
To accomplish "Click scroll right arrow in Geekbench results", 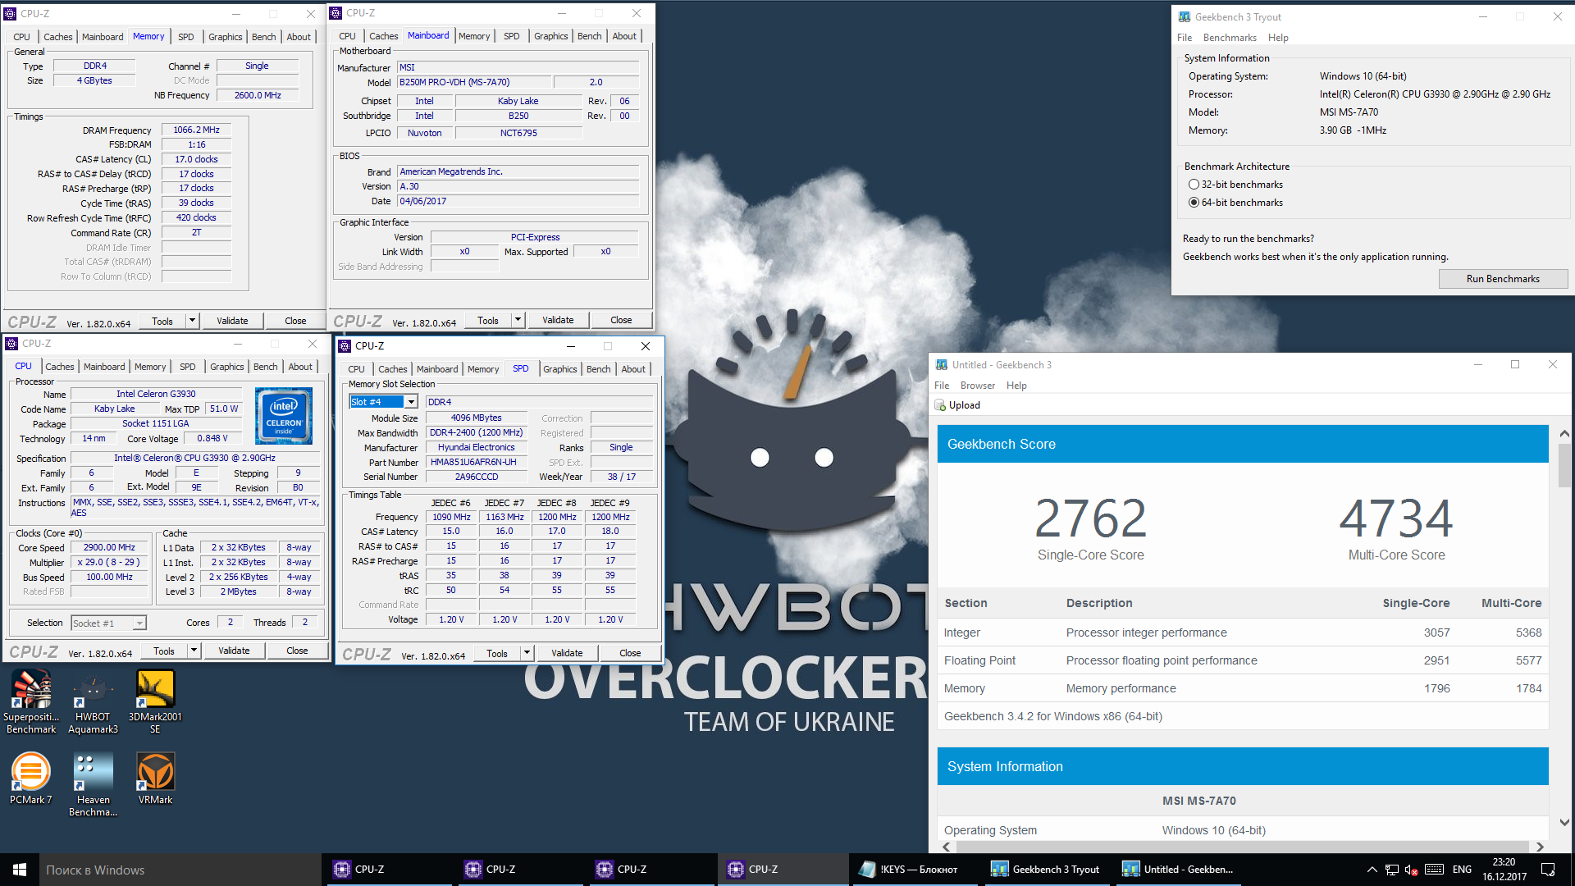I will (x=1540, y=847).
